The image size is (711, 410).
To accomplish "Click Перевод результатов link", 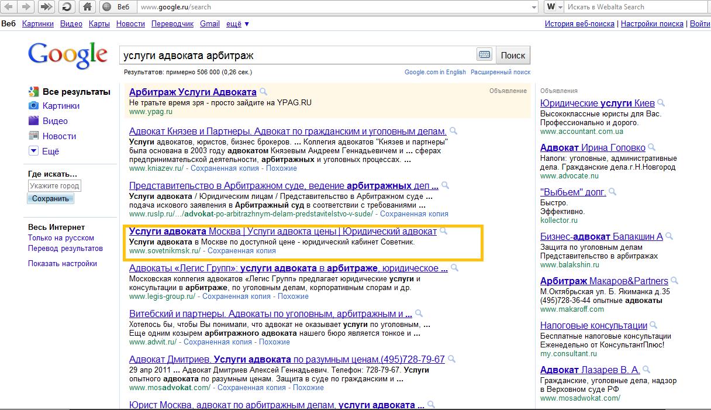I will (65, 249).
